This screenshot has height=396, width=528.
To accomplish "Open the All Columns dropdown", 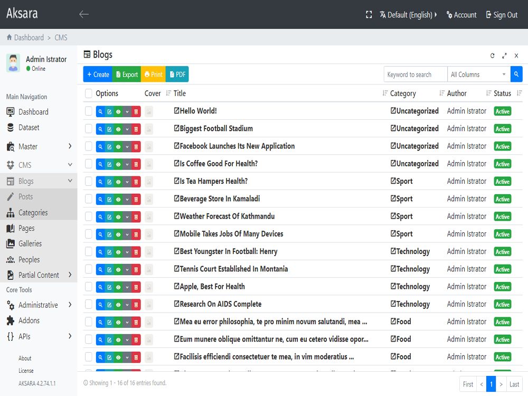I will pyautogui.click(x=478, y=74).
